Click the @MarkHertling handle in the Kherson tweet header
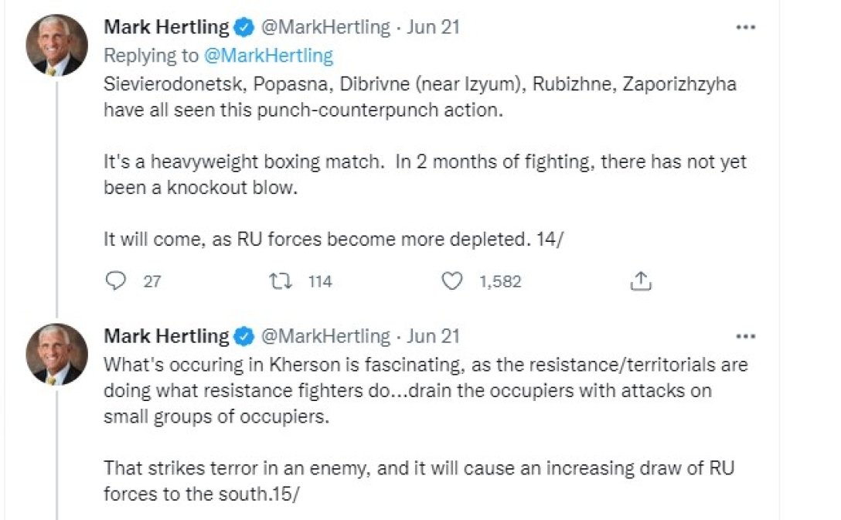Image resolution: width=841 pixels, height=520 pixels. tap(325, 336)
